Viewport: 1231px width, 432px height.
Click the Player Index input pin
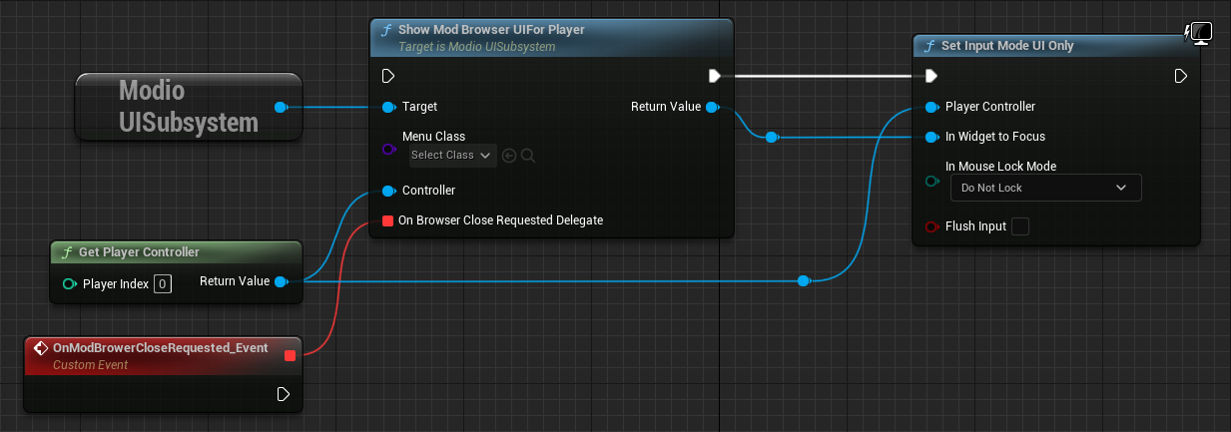coord(69,284)
